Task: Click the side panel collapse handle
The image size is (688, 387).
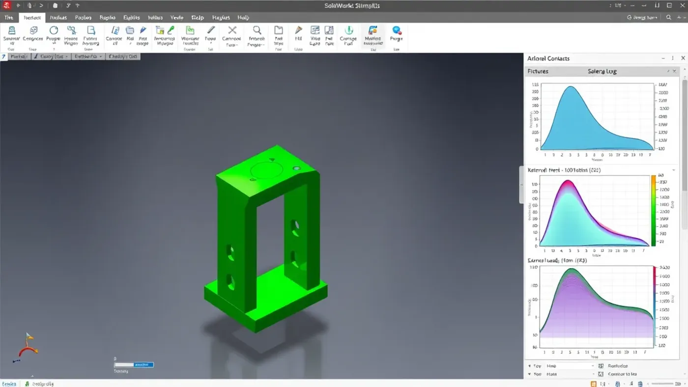Action: 521,185
